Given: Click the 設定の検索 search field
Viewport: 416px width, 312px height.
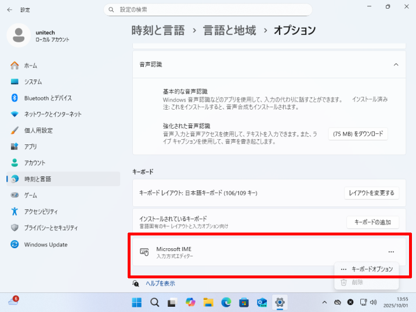Looking at the screenshot, I should tap(209, 10).
